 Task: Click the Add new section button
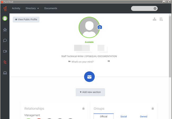90,92
